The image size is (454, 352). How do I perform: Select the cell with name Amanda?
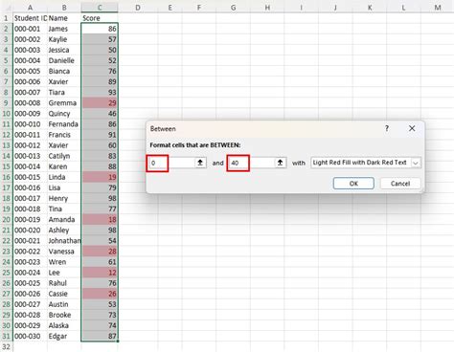tap(64, 219)
